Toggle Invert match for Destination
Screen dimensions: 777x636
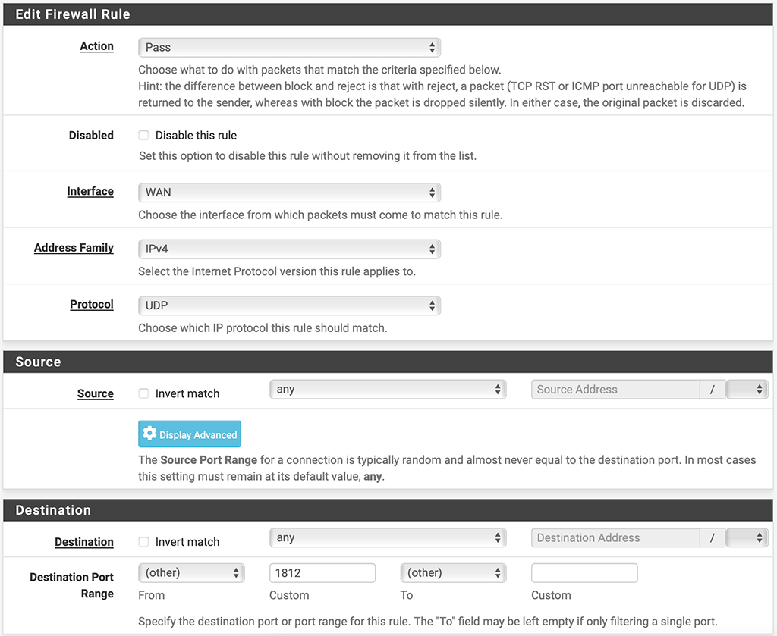pos(142,542)
